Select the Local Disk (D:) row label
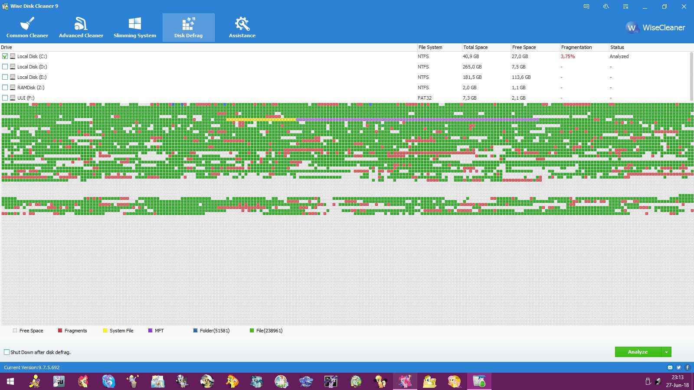The height and width of the screenshot is (390, 694). 32,67
